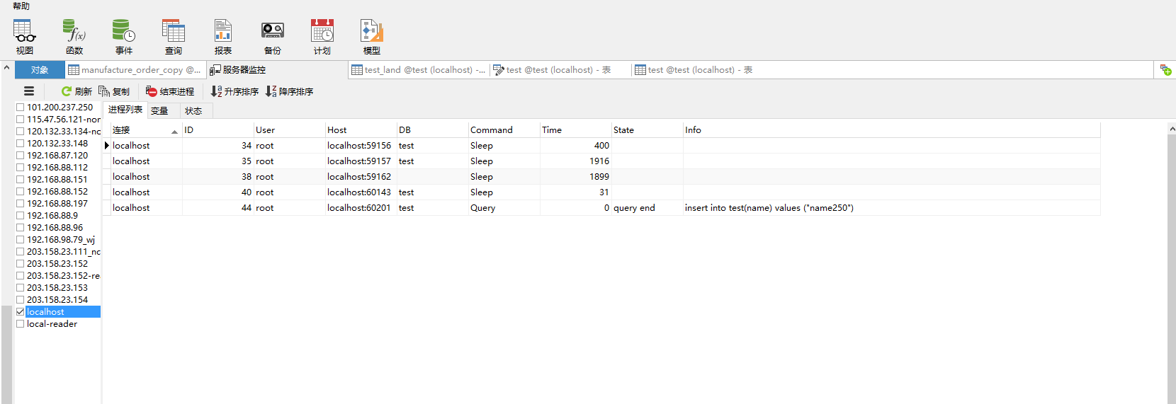Click the hamburger menu icon in toolbar
This screenshot has width=1176, height=404.
tap(29, 91)
